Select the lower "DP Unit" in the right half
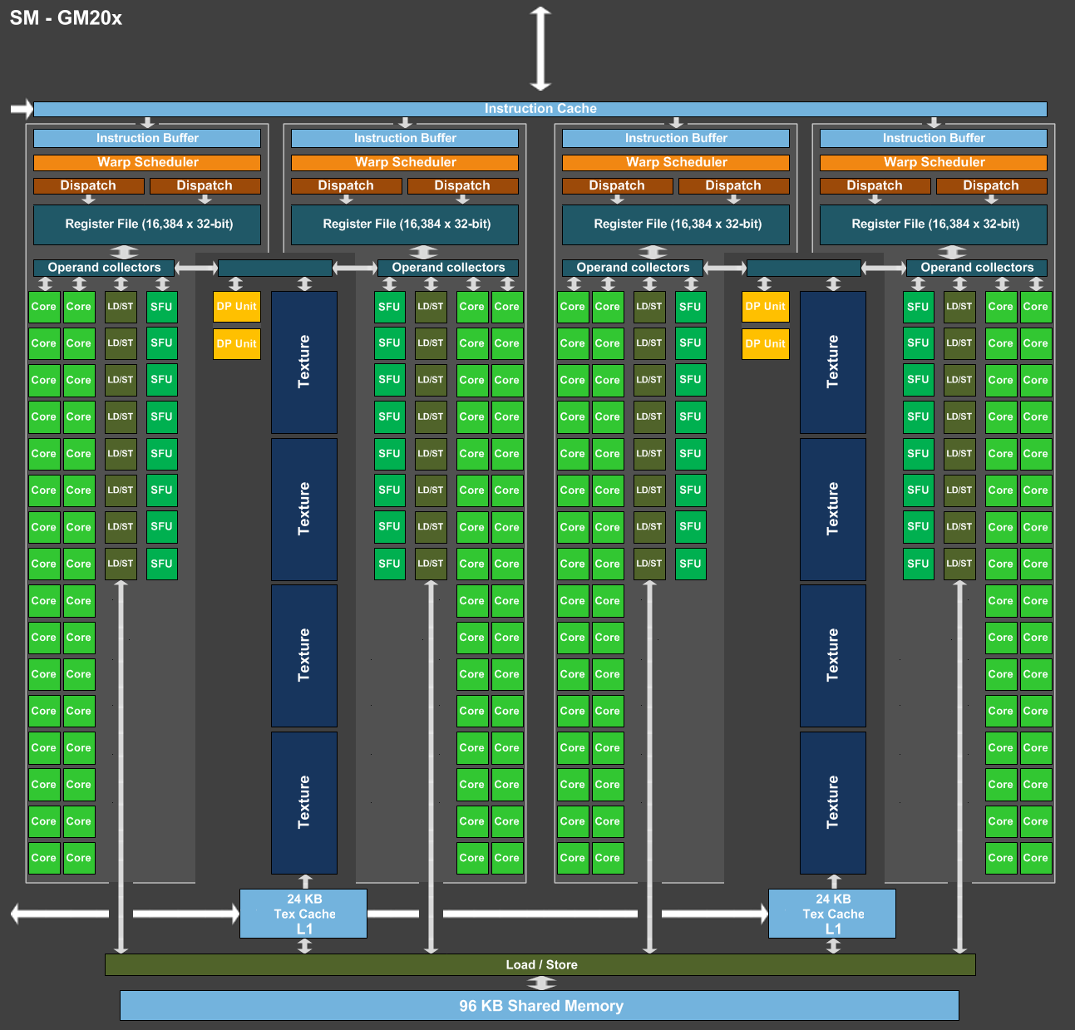 tap(766, 344)
